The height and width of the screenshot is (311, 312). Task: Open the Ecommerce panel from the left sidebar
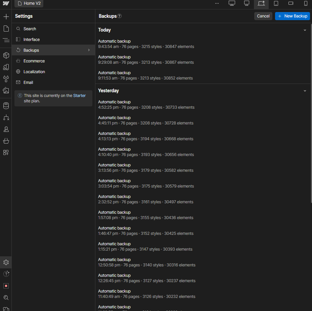point(6,141)
